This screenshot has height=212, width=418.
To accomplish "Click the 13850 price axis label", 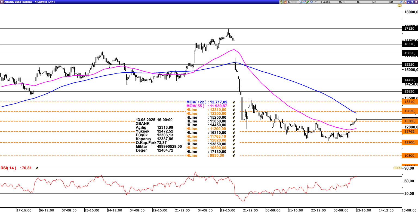I will (x=410, y=91).
